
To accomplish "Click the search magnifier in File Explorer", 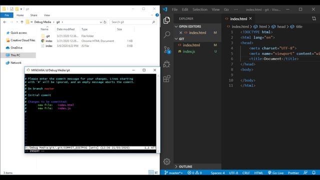I will (x=153, y=22).
